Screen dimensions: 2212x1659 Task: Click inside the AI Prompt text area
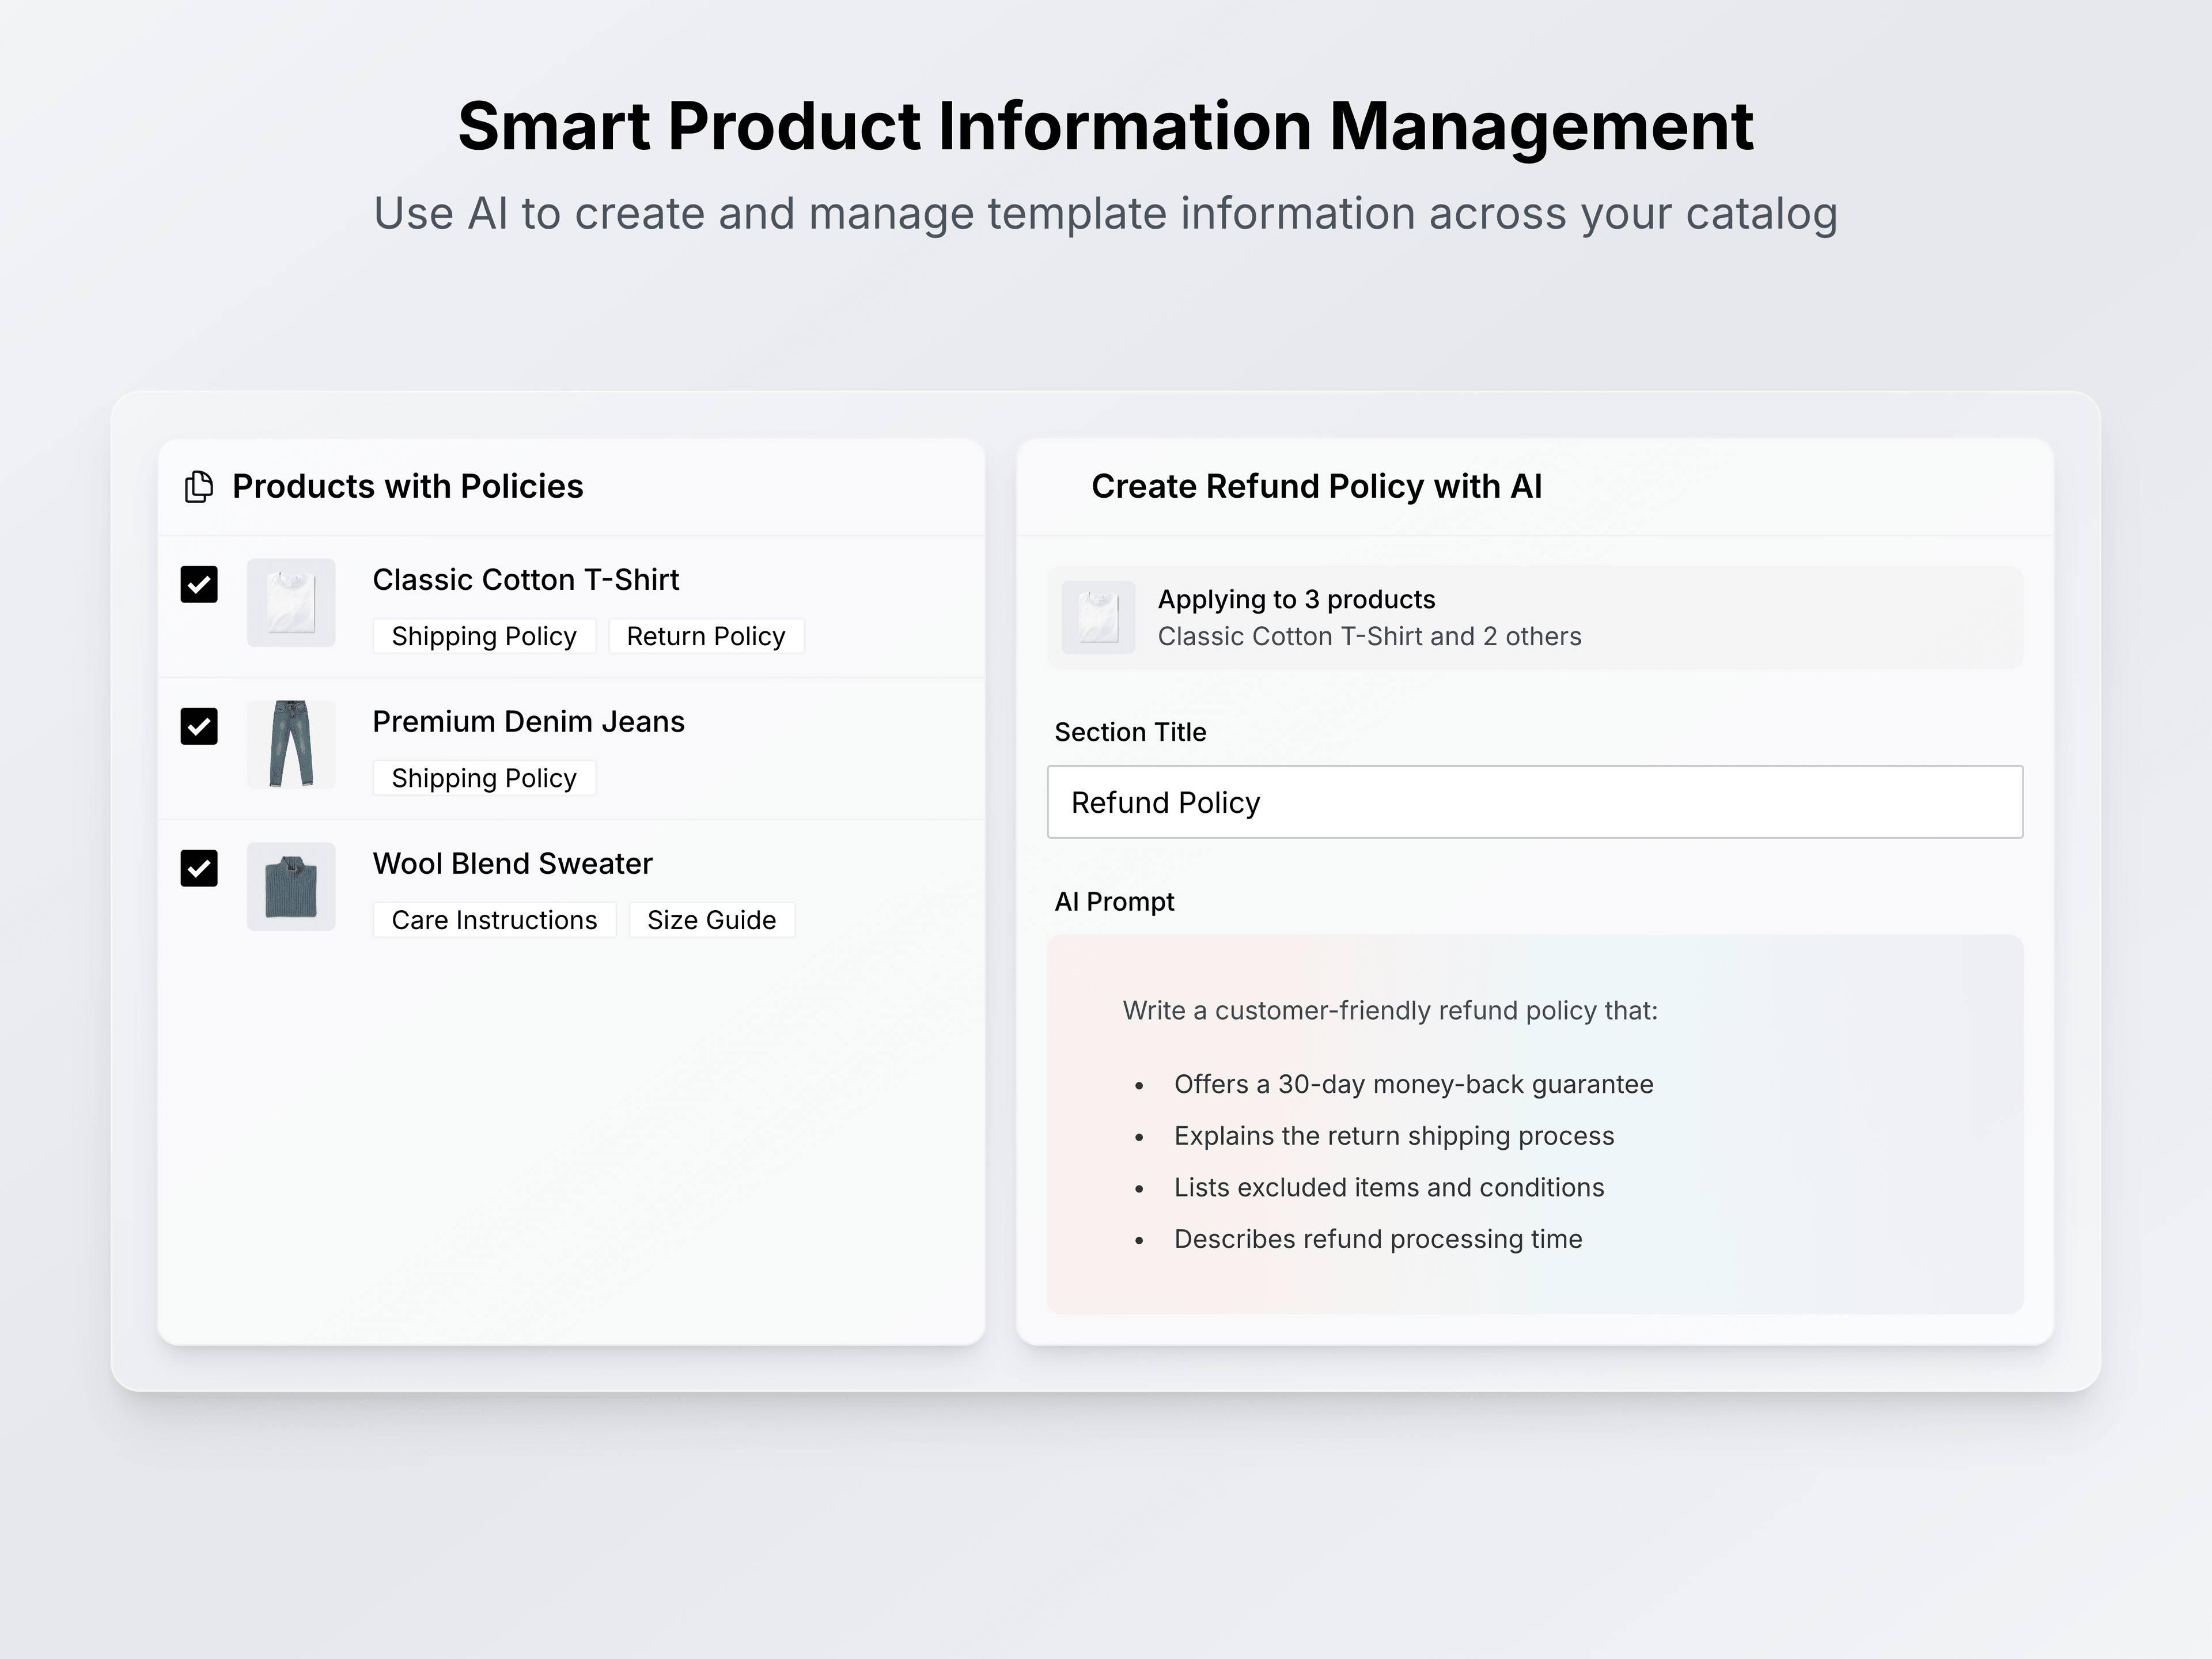1534,1124
